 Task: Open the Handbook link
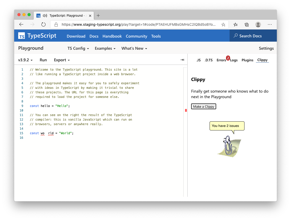click(x=112, y=36)
